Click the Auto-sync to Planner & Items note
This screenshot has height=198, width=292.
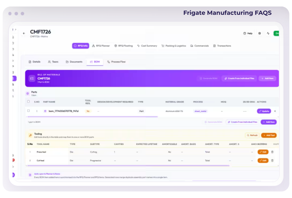(x=47, y=174)
